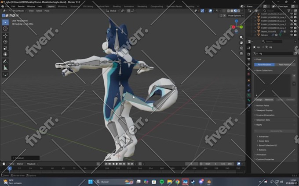The height and width of the screenshot is (186, 299).
Task: Click the Blender logo menu icon
Action: tap(3, 6)
